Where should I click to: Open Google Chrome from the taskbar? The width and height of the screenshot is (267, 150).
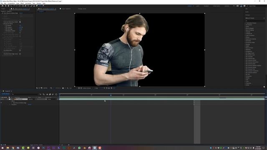(13, 148)
